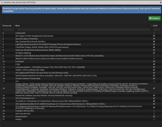The height and width of the screenshot is (127, 162).
Task: Disable AC ANSLUT protocol checkbox
Action: point(154,101)
